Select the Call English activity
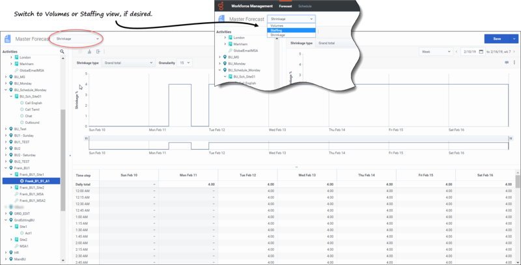 coord(34,103)
